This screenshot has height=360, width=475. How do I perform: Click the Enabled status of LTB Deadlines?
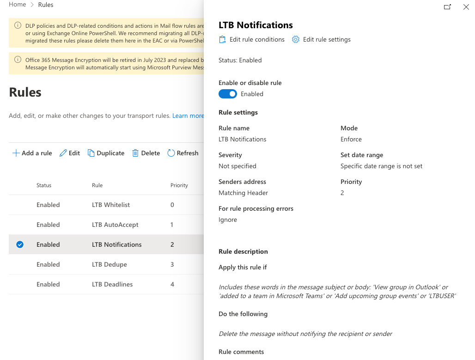(x=48, y=284)
